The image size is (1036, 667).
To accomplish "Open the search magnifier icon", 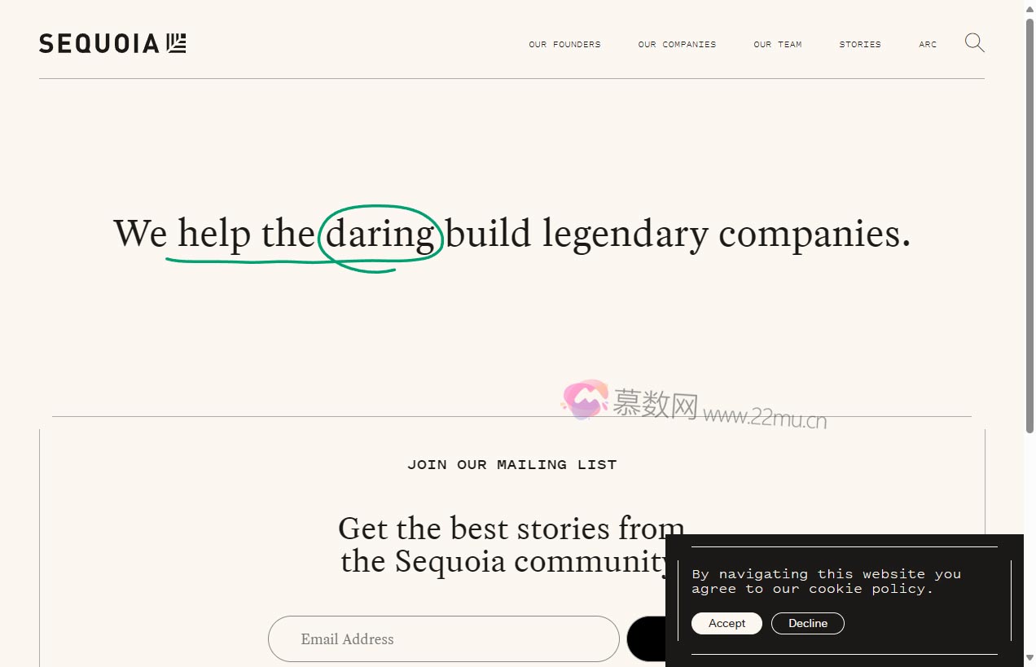I will click(974, 42).
